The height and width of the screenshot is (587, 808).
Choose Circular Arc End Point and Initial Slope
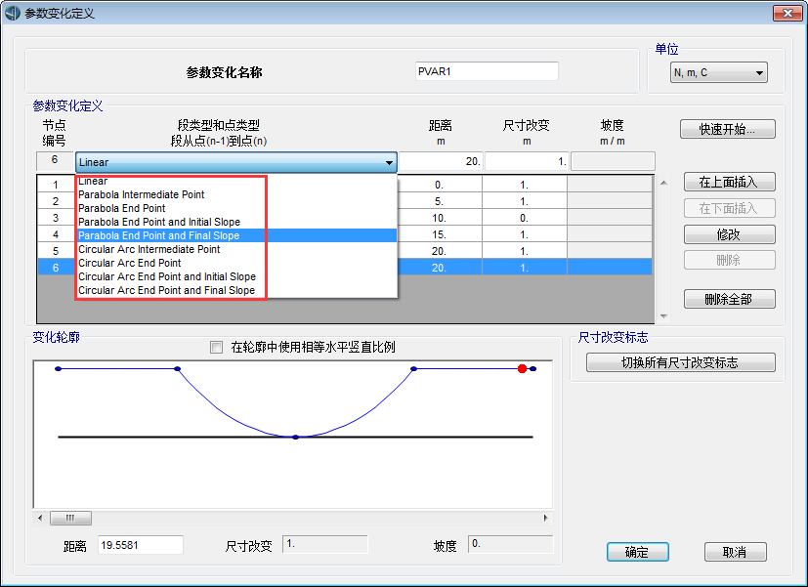pos(167,276)
